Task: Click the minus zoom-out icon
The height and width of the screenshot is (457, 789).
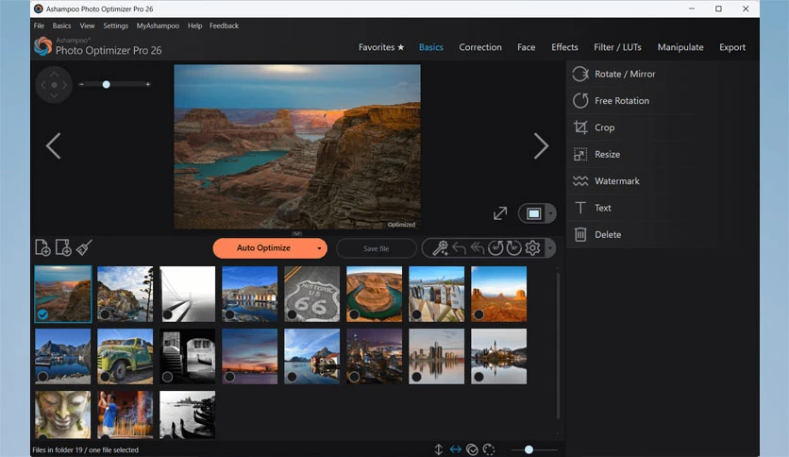Action: click(81, 85)
